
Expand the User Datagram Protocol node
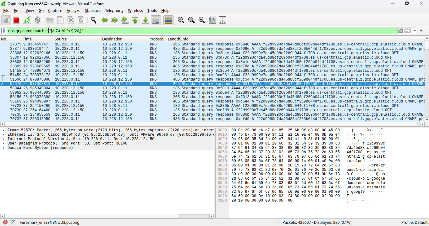click(x=3, y=143)
